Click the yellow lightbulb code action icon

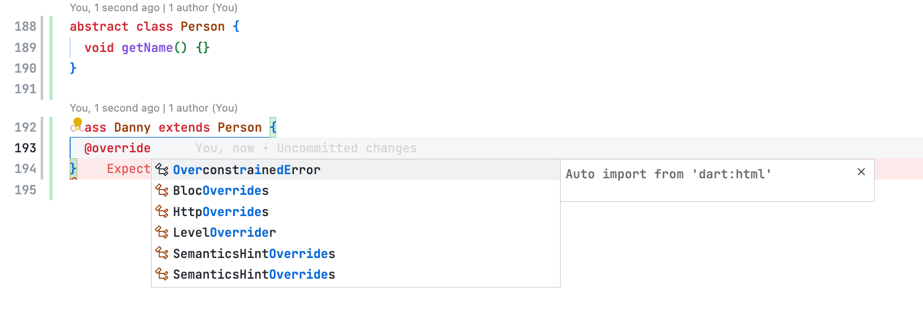coord(77,123)
